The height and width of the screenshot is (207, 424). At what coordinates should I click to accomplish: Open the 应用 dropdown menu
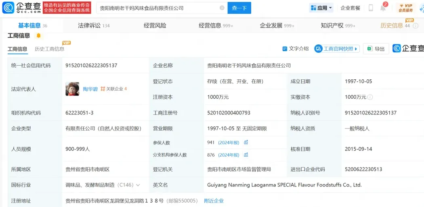[x=321, y=8]
